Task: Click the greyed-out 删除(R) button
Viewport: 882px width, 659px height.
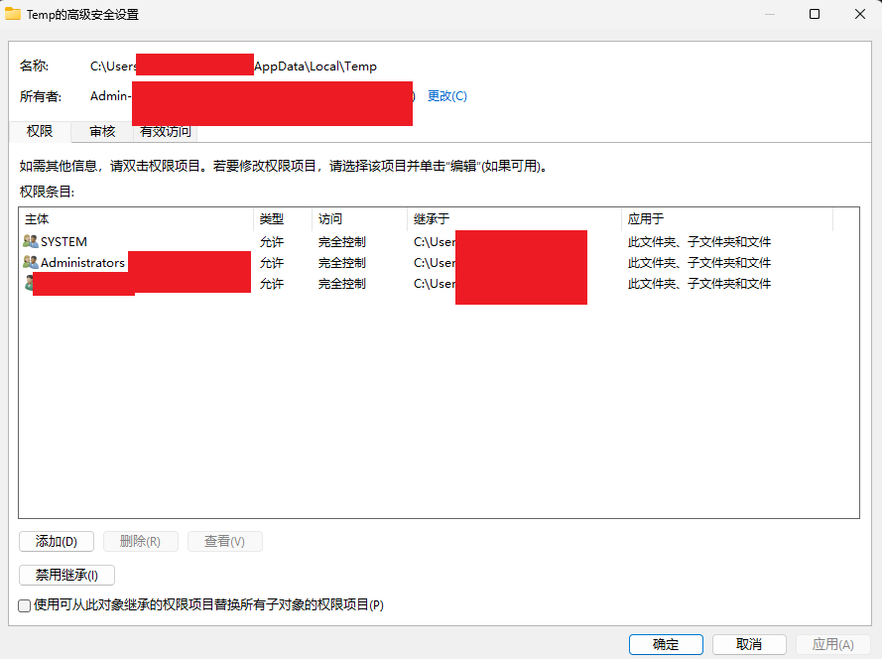Action: 141,541
